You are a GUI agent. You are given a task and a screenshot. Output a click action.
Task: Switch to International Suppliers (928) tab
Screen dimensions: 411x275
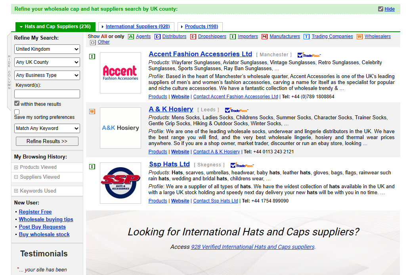tap(138, 27)
